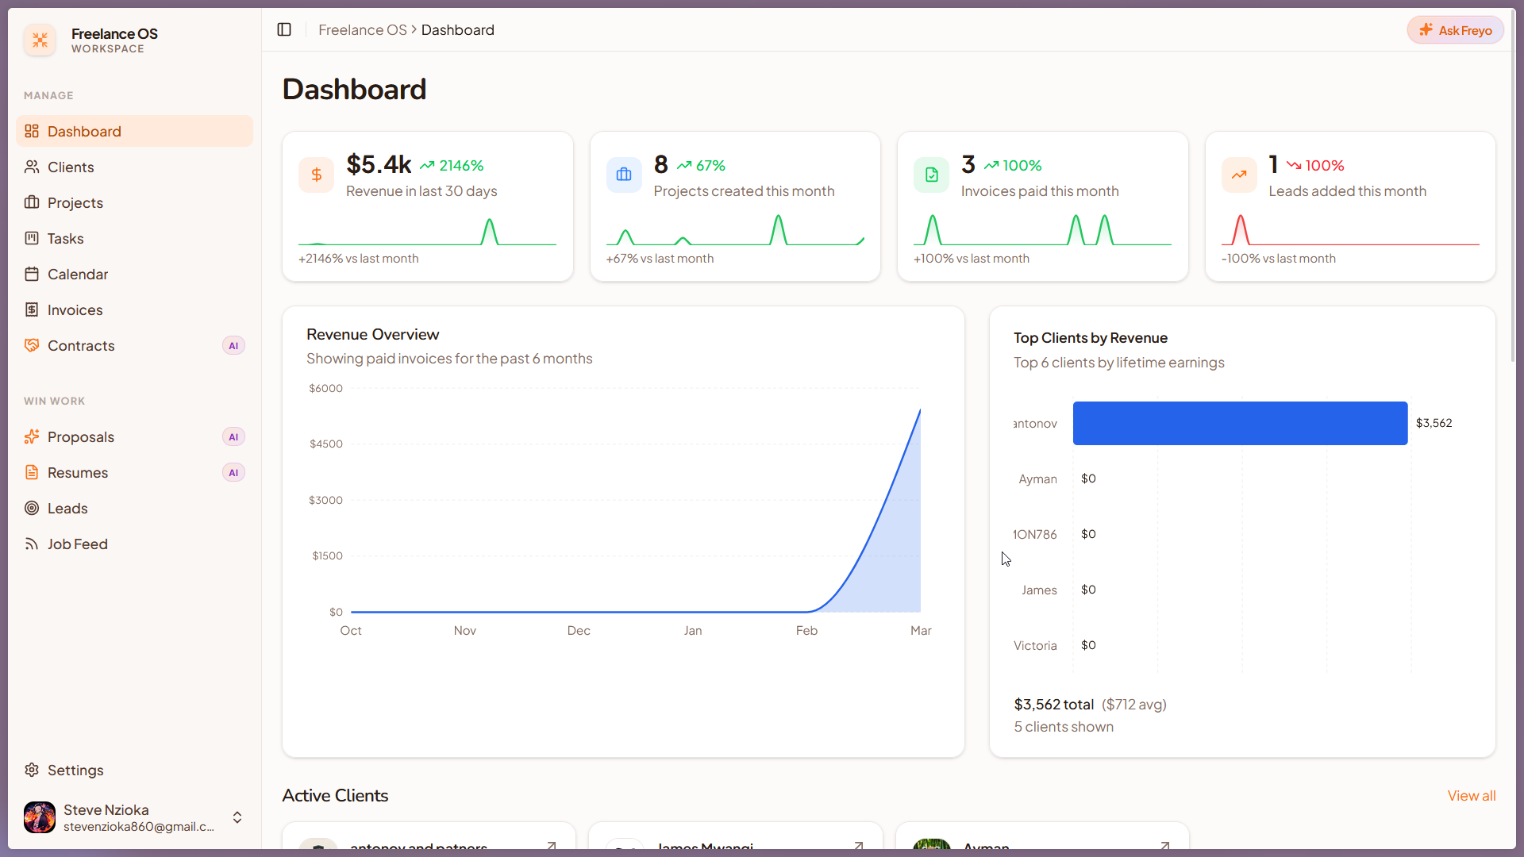The width and height of the screenshot is (1524, 857).
Task: Click View all active clients link
Action: click(x=1471, y=796)
